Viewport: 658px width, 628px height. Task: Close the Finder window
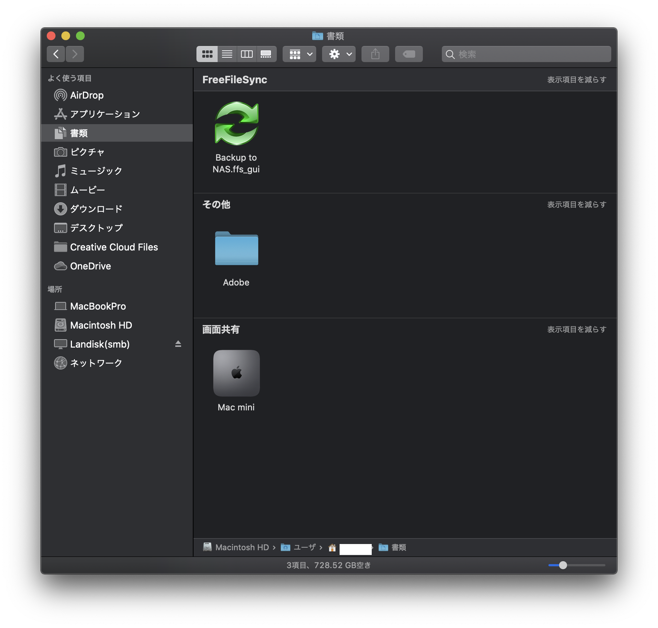[x=51, y=36]
